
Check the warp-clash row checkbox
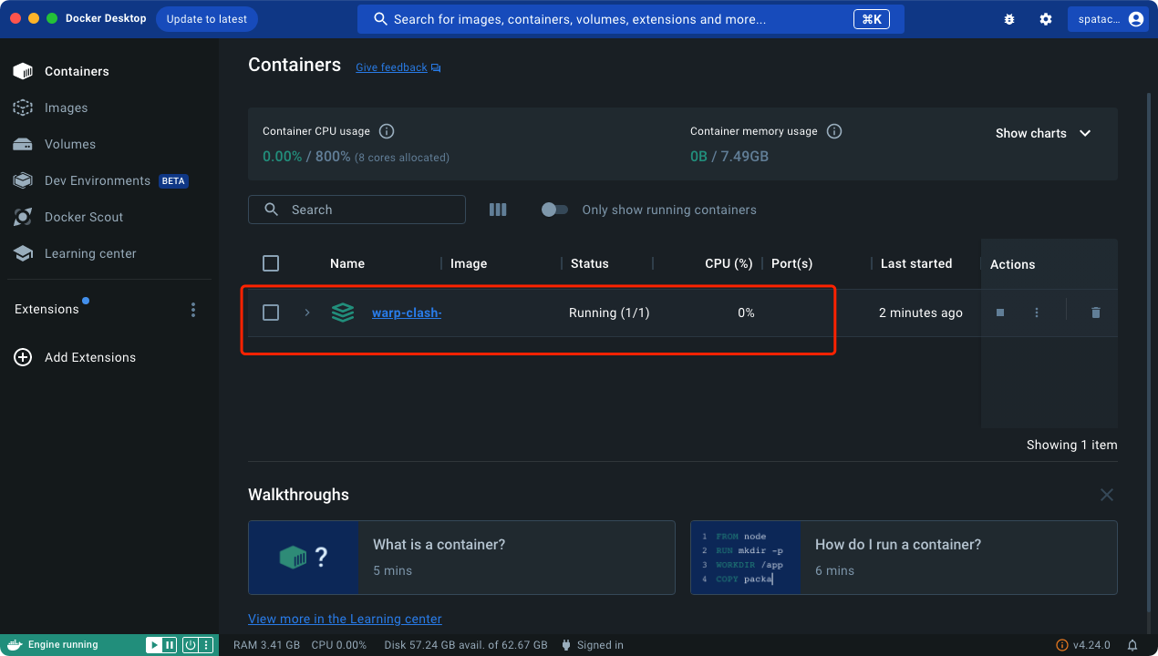pyautogui.click(x=271, y=313)
